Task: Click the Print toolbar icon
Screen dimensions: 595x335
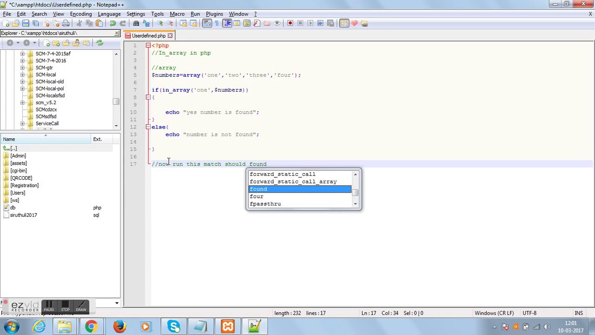Action: coord(66,23)
